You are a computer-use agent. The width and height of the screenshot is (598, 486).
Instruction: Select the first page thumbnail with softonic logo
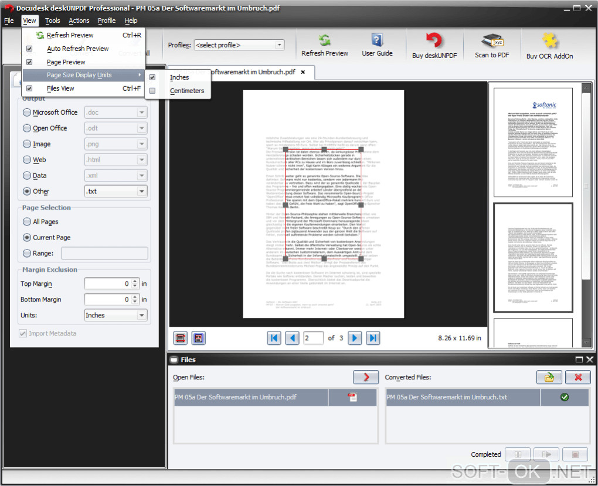[x=533, y=142]
